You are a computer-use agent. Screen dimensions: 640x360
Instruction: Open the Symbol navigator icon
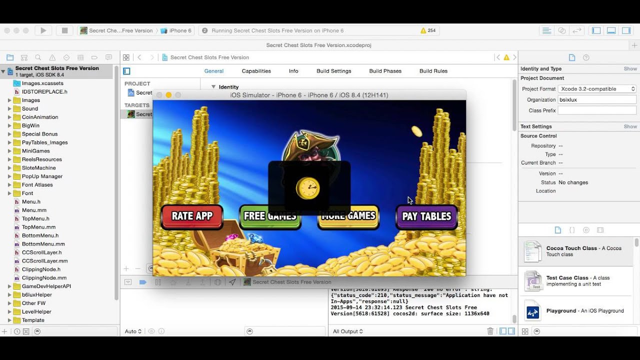click(24, 57)
